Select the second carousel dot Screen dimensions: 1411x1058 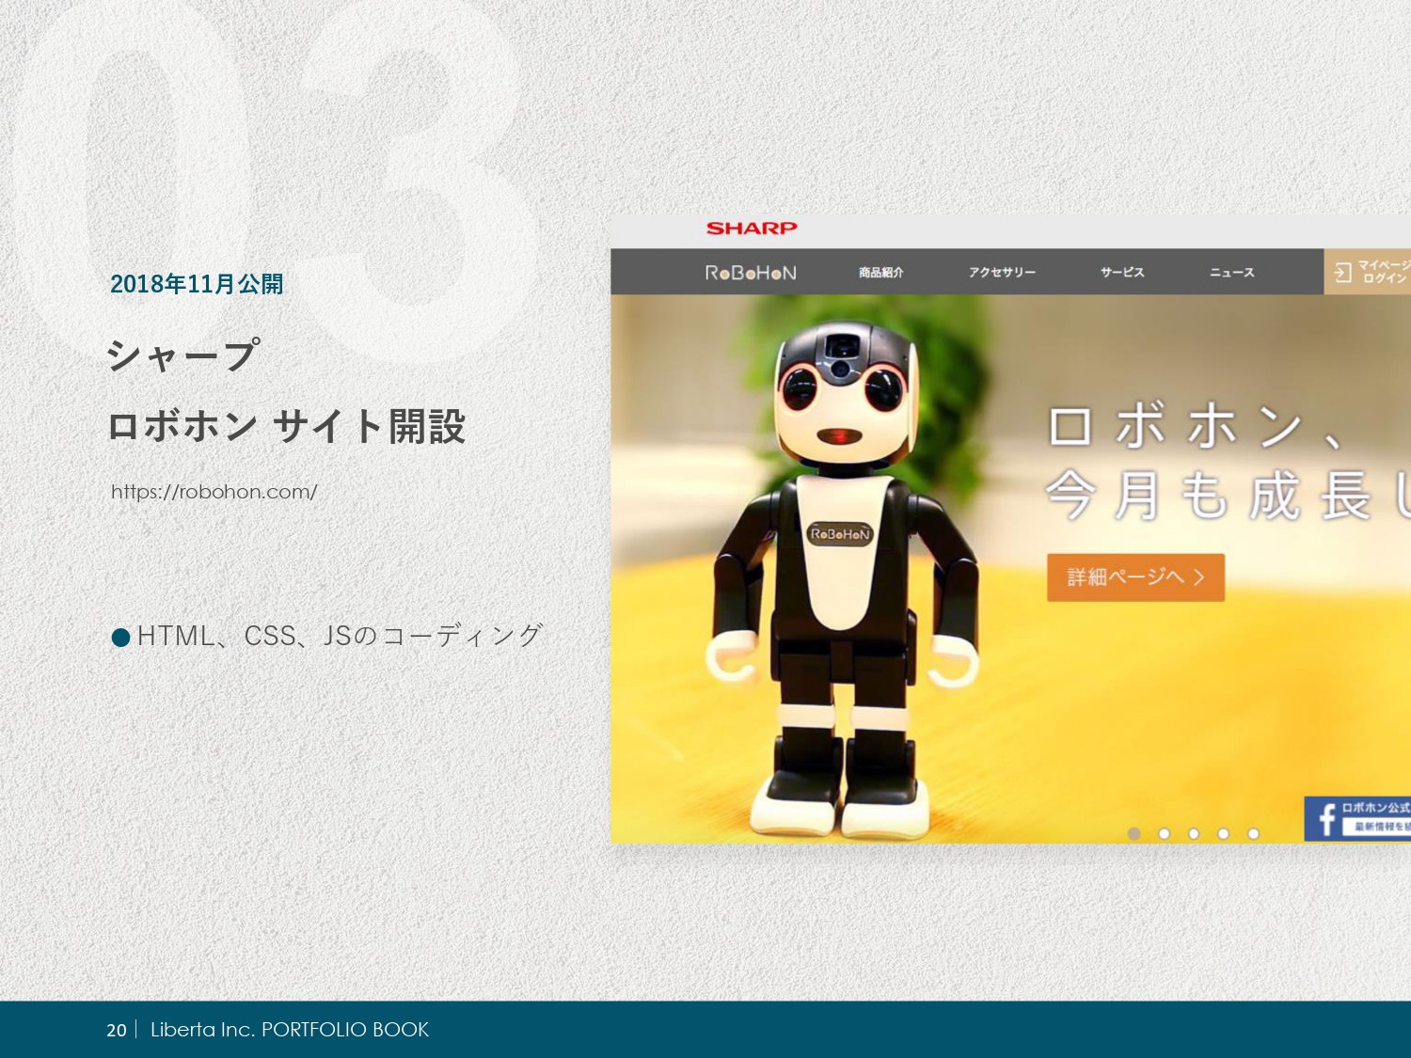tap(1166, 831)
